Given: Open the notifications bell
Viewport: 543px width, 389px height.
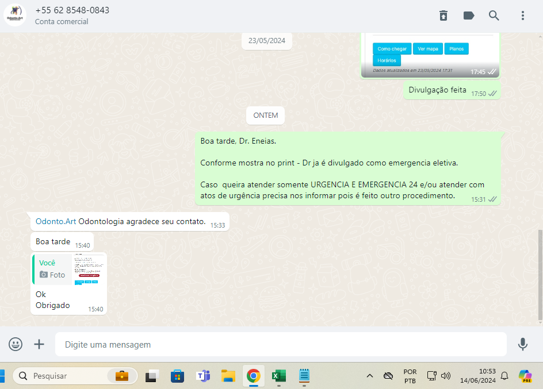Looking at the screenshot, I should click(x=504, y=376).
